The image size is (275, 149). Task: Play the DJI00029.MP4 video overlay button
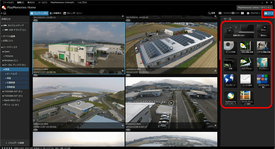tap(79, 103)
